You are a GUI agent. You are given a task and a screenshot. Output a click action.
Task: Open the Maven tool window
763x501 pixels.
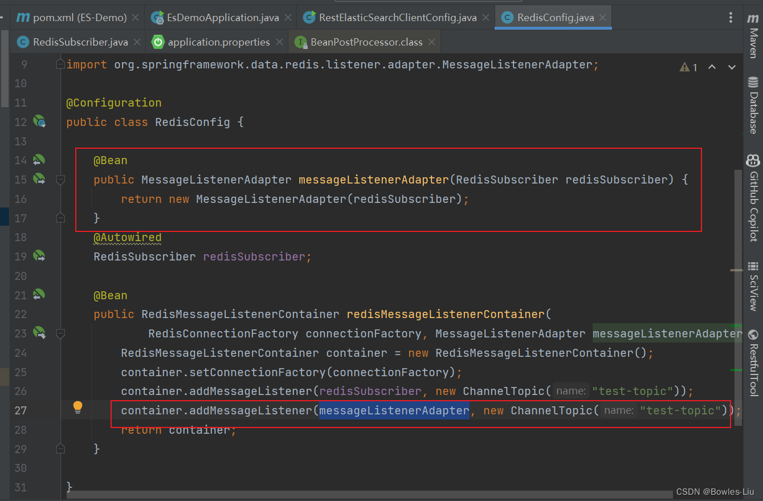tap(753, 35)
